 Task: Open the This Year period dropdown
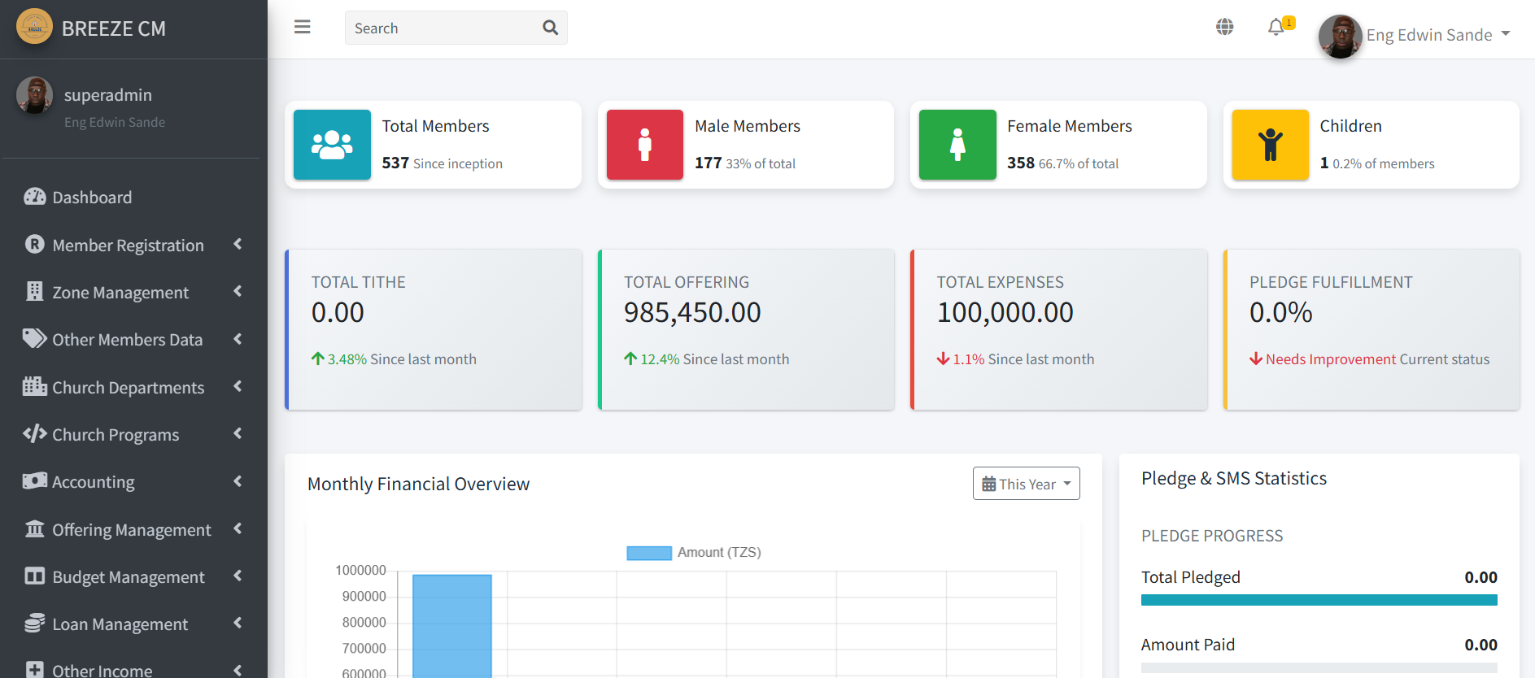point(1026,484)
